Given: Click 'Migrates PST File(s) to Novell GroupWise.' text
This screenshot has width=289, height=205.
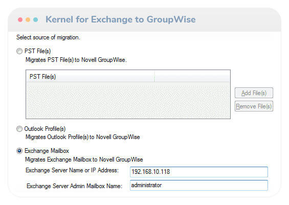Looking at the screenshot, I should (x=76, y=60).
